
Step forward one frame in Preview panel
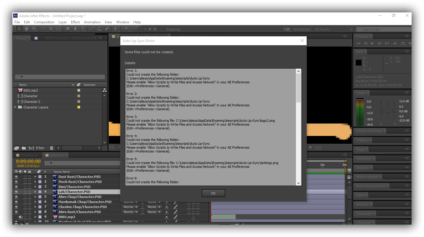click(380, 43)
